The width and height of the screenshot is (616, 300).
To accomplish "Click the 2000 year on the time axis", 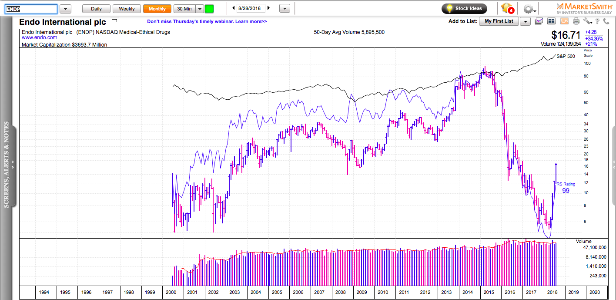I will pos(171,293).
